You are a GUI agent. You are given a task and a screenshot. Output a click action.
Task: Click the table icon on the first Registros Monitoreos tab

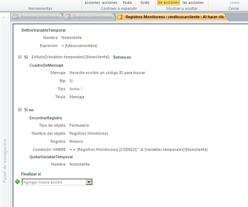click(15, 17)
